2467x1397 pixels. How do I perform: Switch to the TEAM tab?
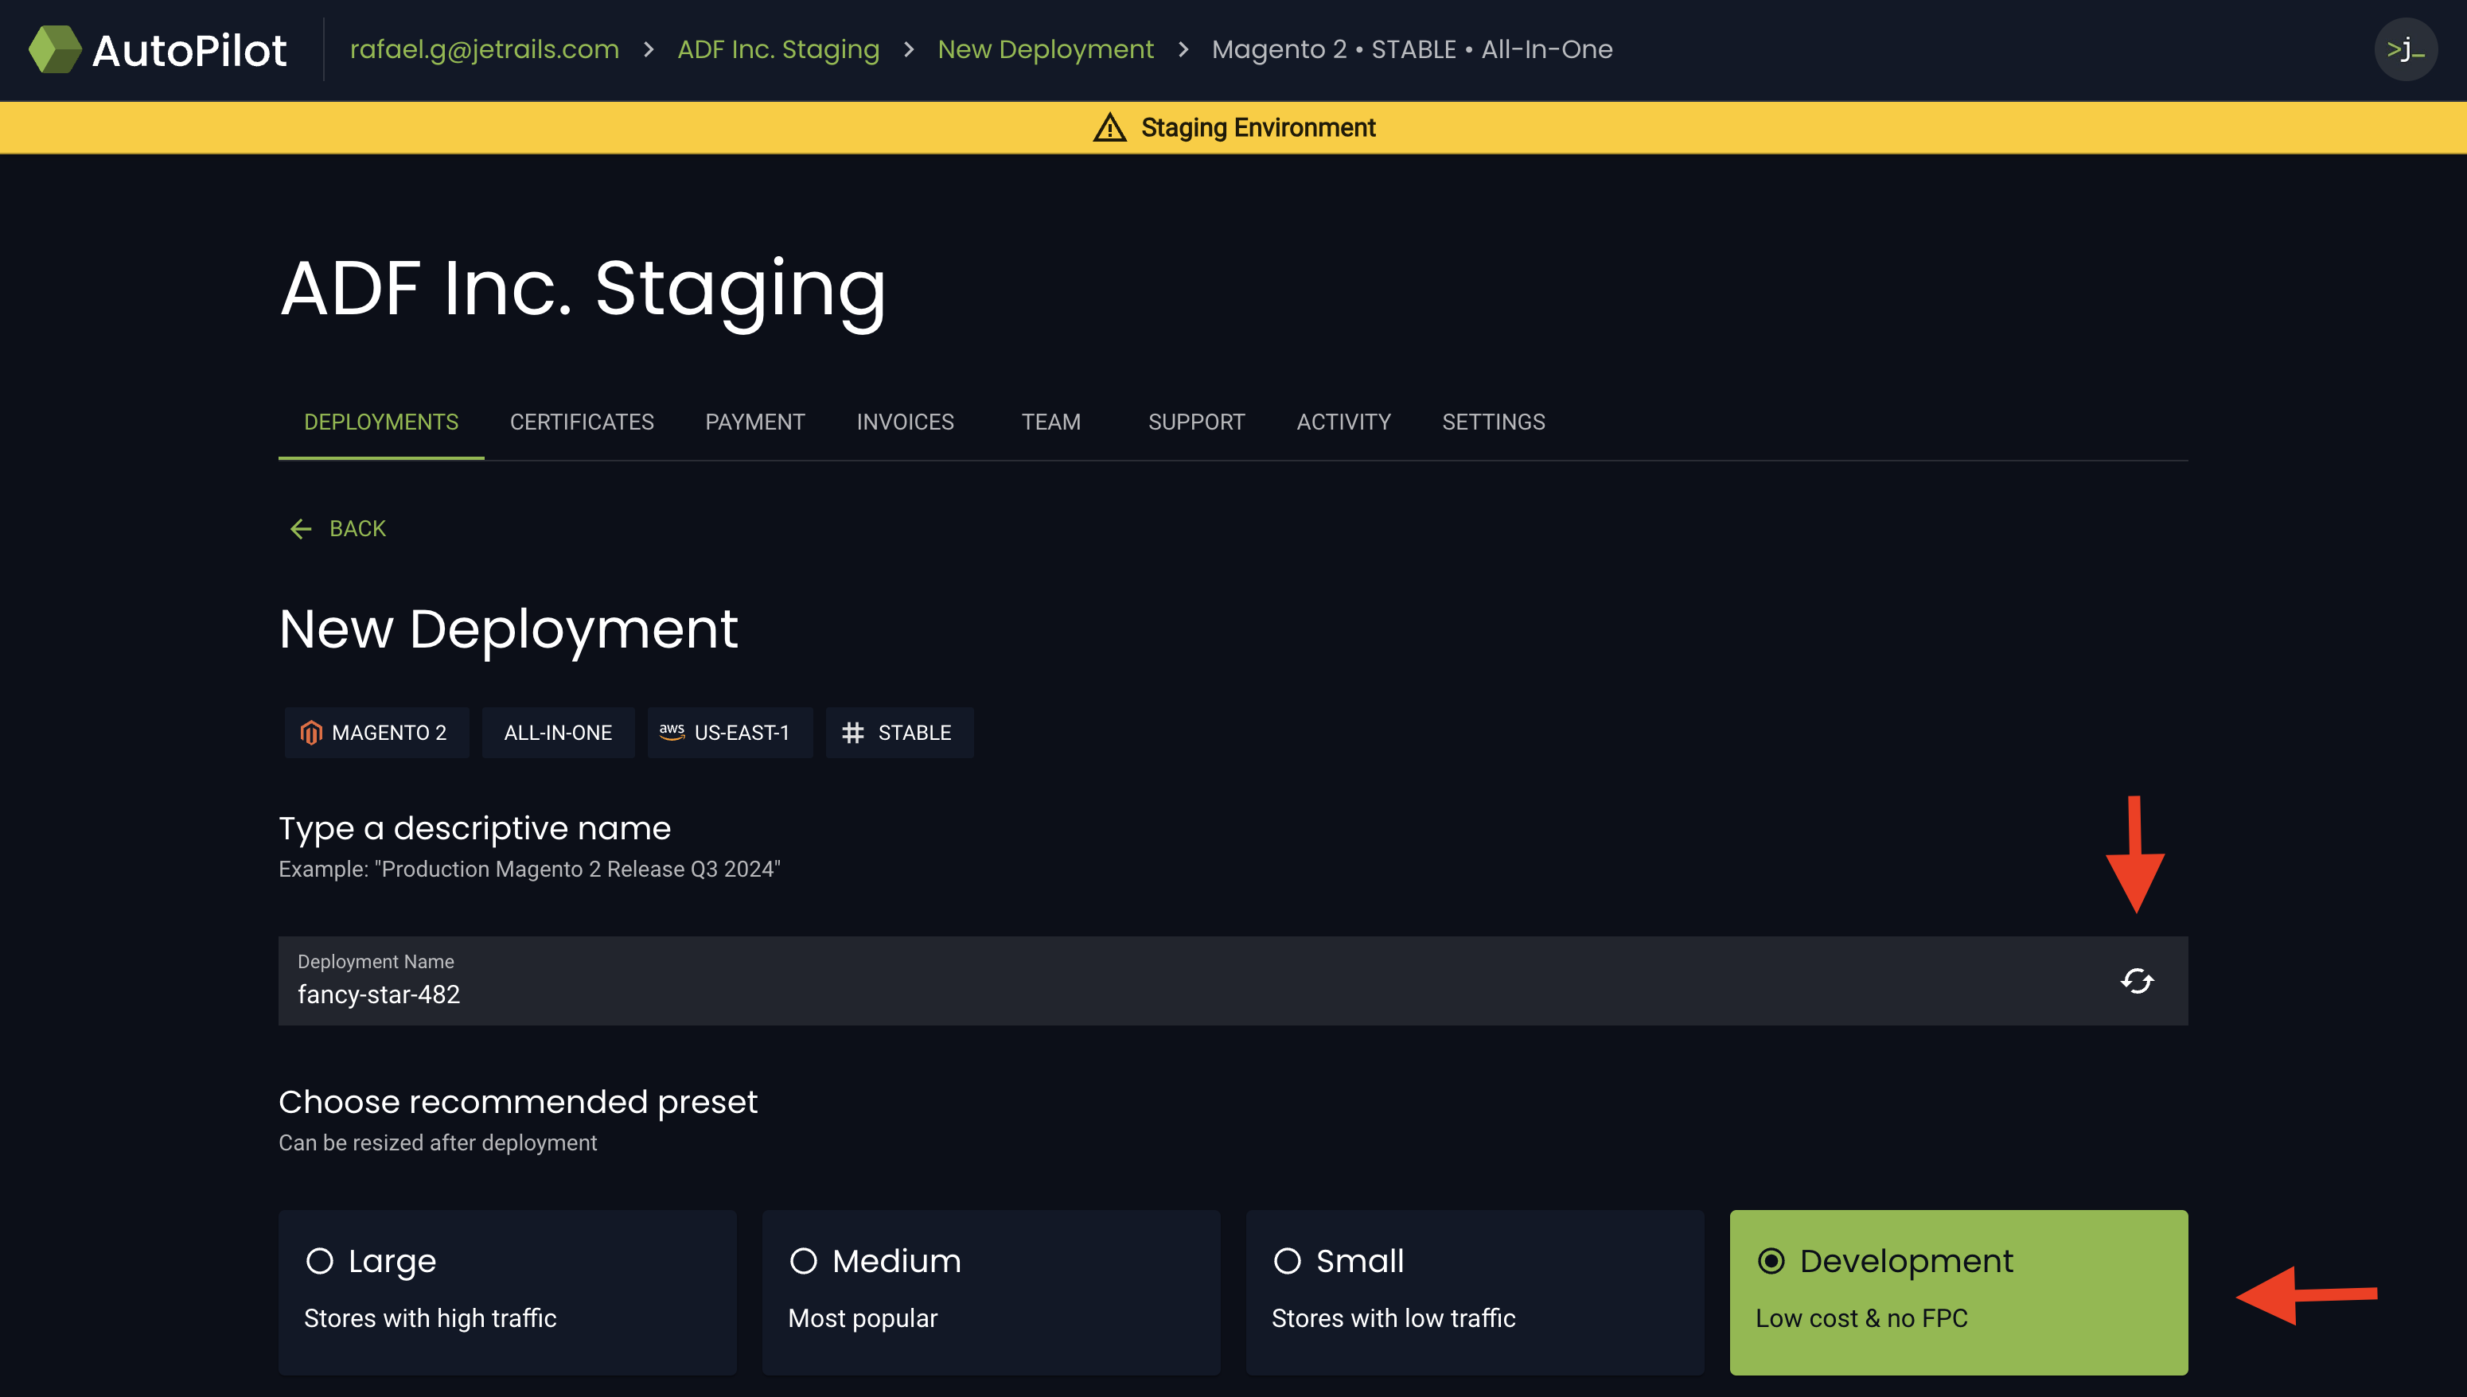[1050, 421]
